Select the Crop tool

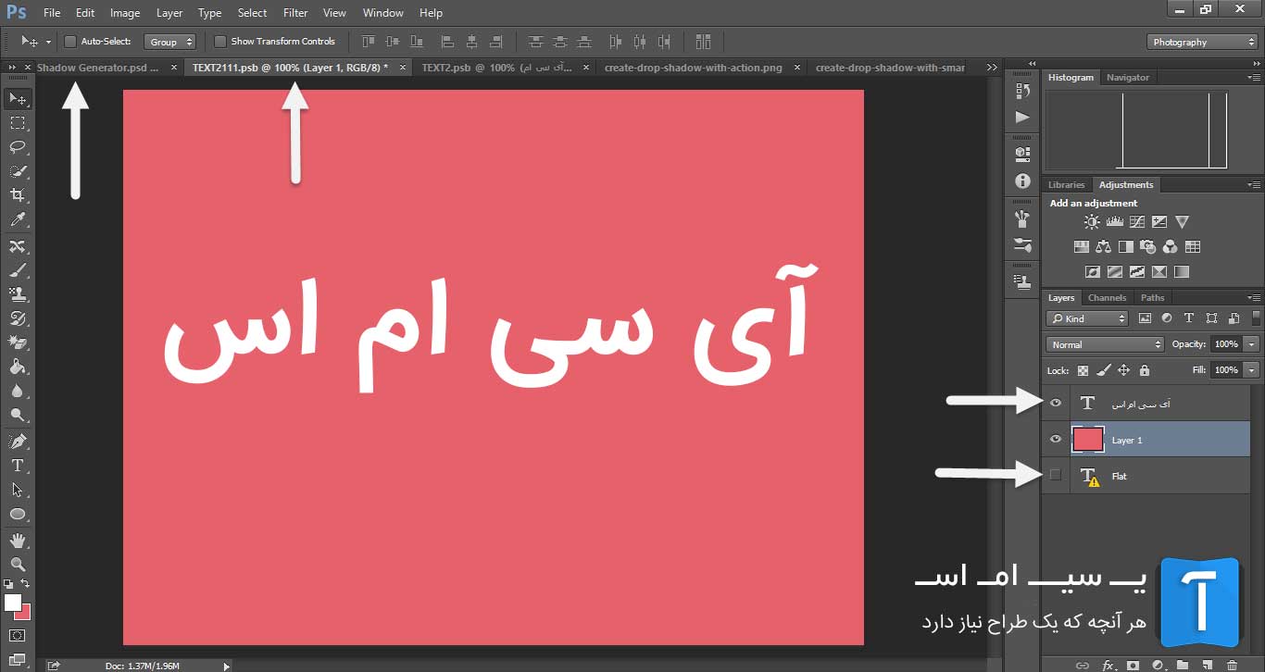coord(18,195)
